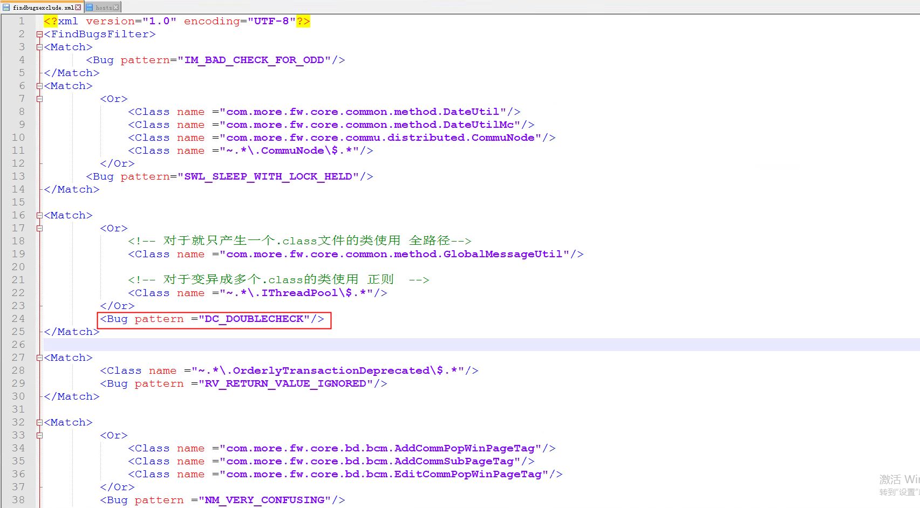The image size is (920, 508).
Task: Click the closing "</Match>" tag on line 5
Action: 72,73
